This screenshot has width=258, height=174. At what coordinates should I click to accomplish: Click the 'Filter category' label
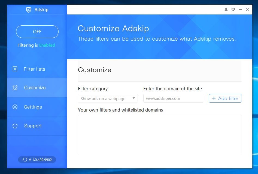coord(93,89)
